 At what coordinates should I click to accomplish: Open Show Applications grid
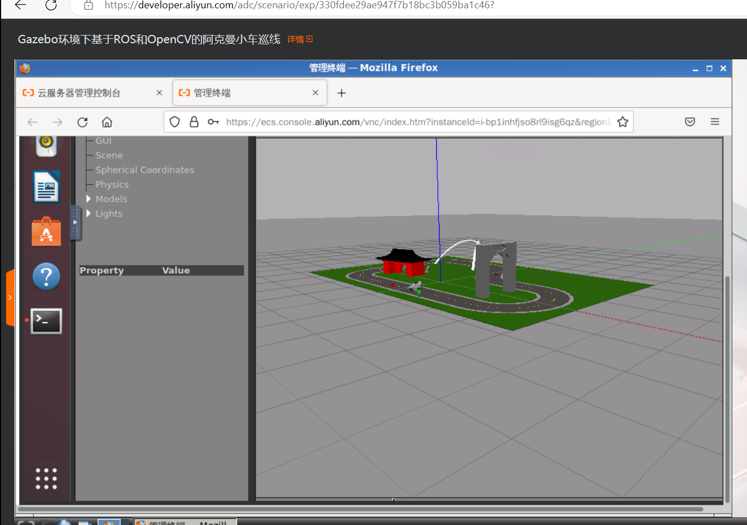[46, 478]
